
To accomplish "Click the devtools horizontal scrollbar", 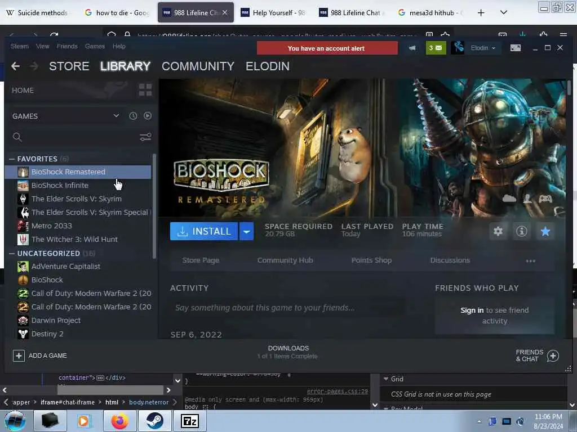I will (110, 390).
